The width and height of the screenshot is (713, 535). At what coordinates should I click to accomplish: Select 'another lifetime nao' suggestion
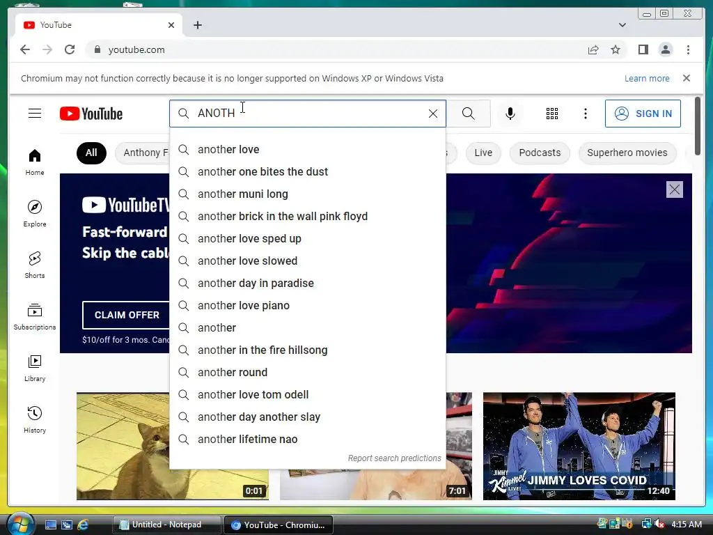coord(308,439)
